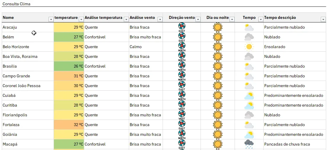This screenshot has width=327, height=150.
Task: Expand the Dia ou noite filter arrow
Action: click(232, 19)
